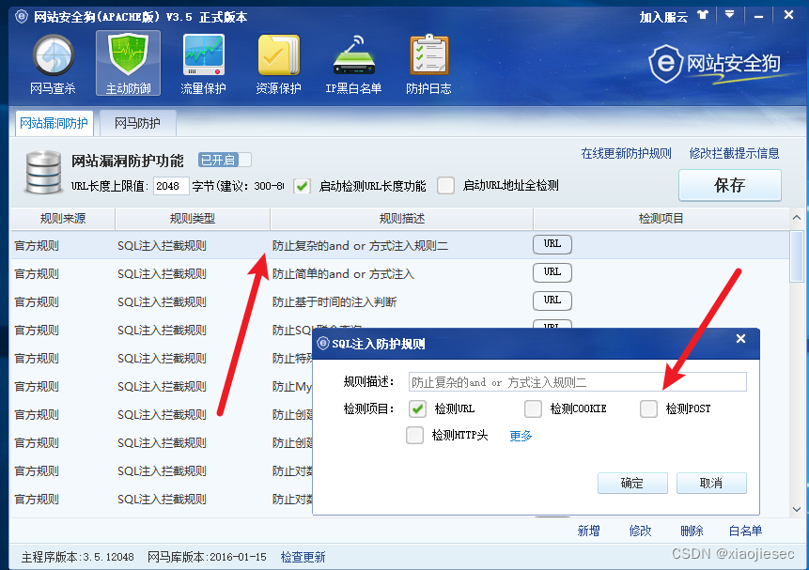Click list scrollbar up arrow
809x570 pixels.
coord(797,218)
